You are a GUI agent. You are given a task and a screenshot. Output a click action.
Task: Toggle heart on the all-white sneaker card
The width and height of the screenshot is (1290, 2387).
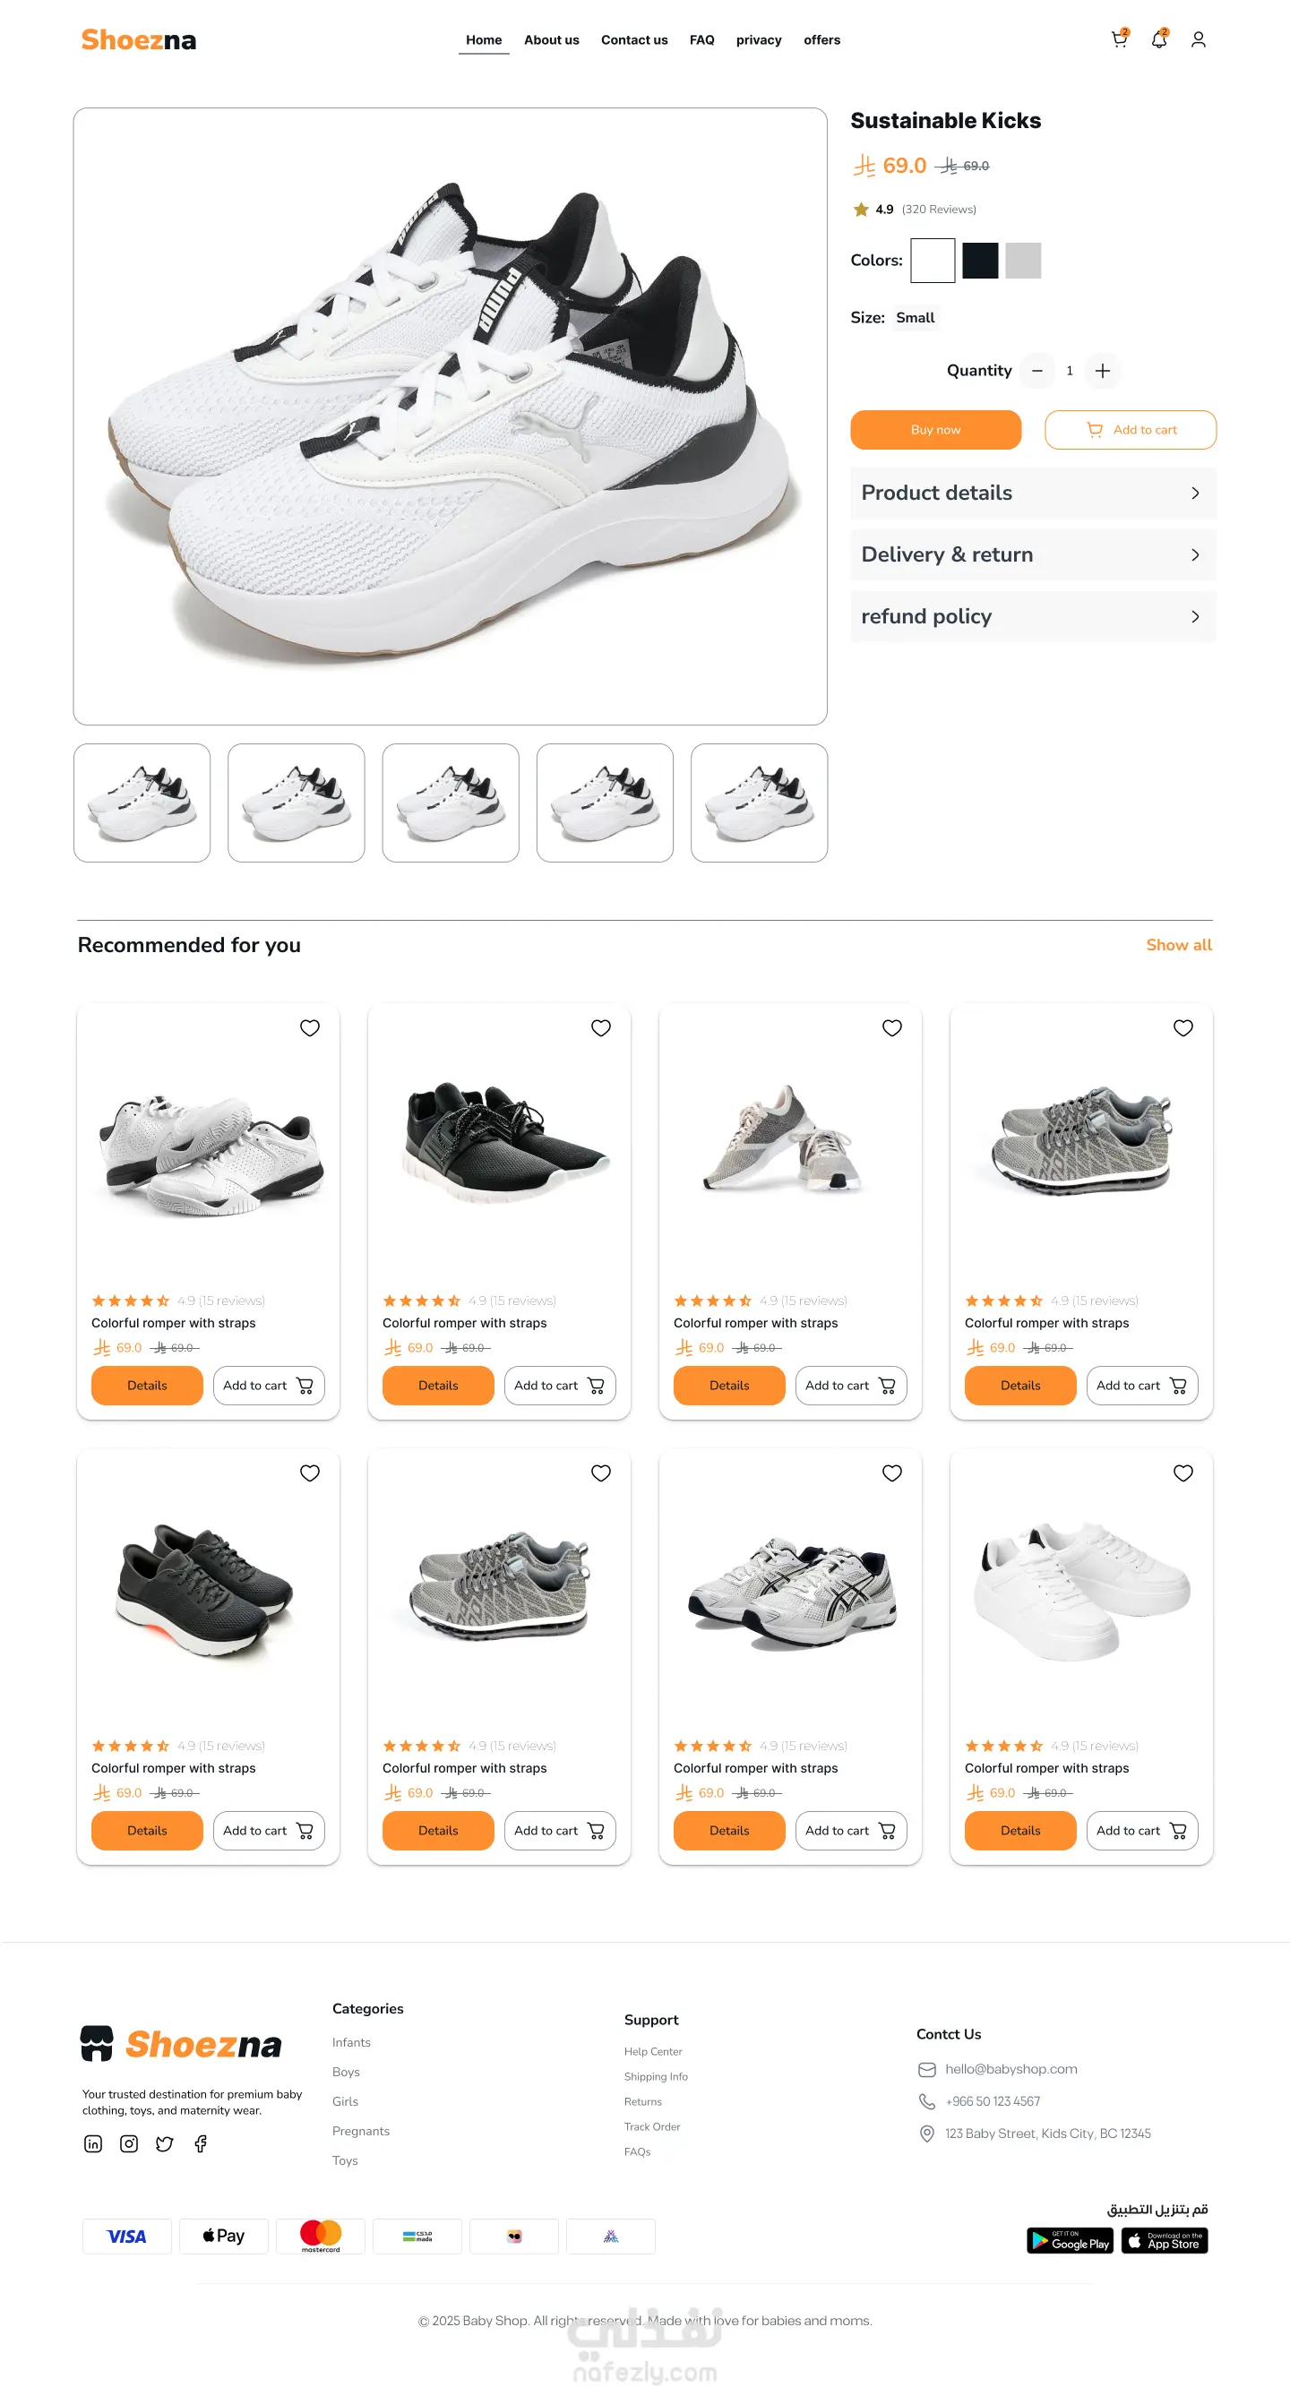(x=1182, y=1473)
